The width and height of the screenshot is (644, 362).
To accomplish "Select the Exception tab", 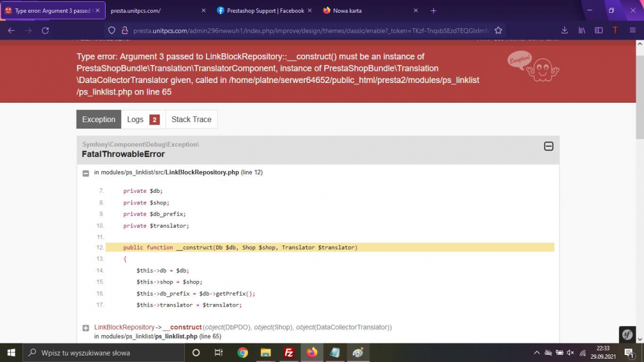I will pyautogui.click(x=99, y=120).
